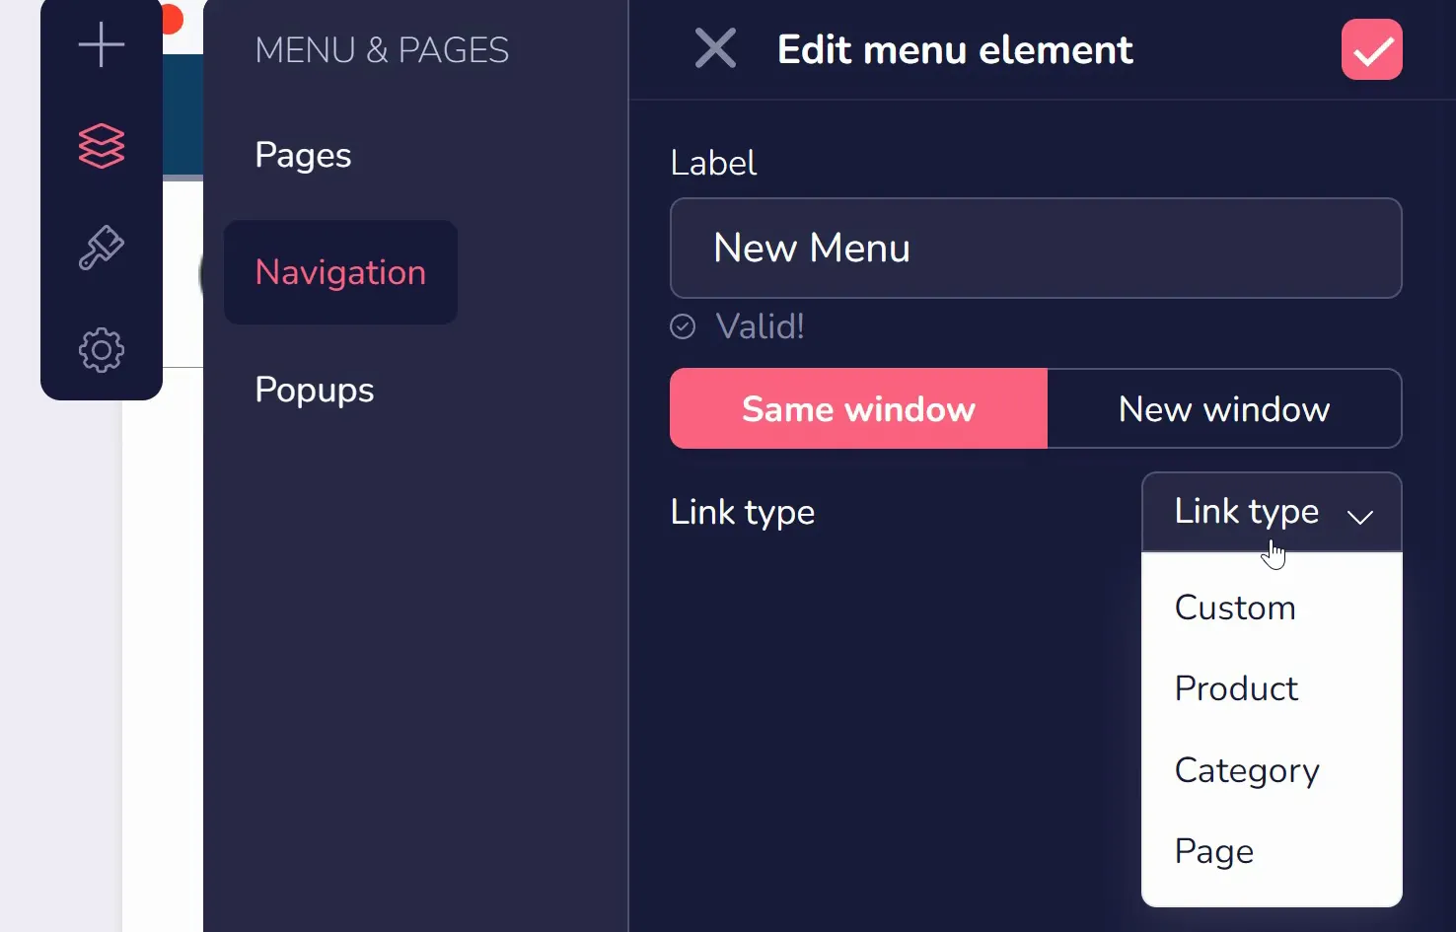Open the Popups section
The width and height of the screenshot is (1456, 932).
coord(315,391)
